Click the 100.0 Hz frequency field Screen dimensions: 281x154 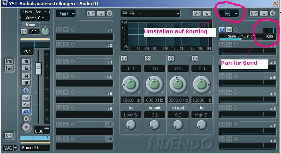131,100
